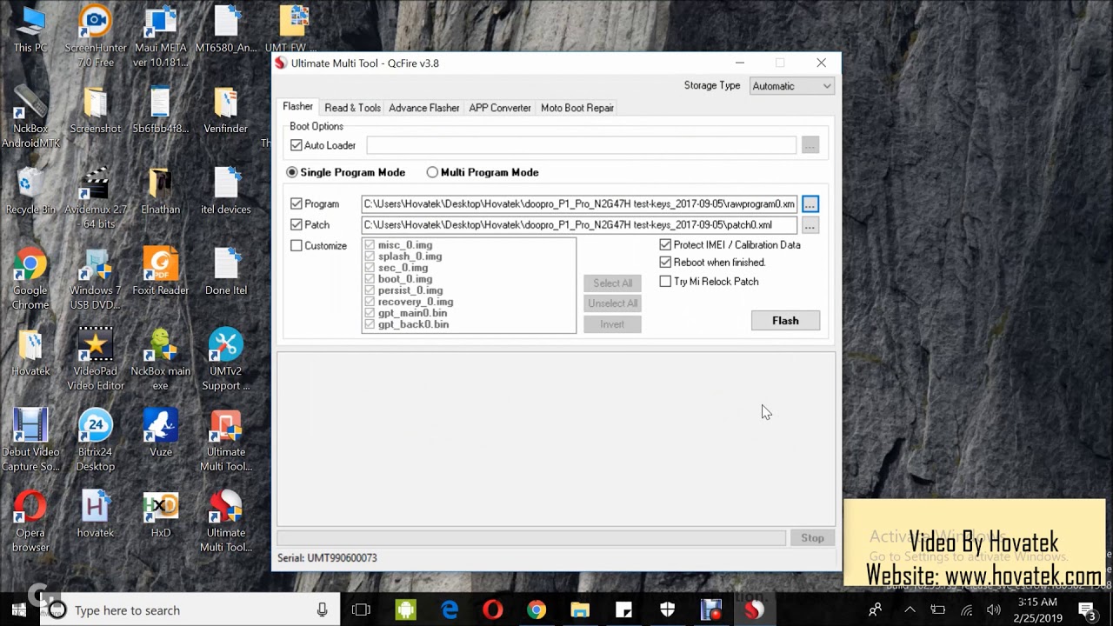Click the Stop button
This screenshot has width=1113, height=626.
click(812, 538)
